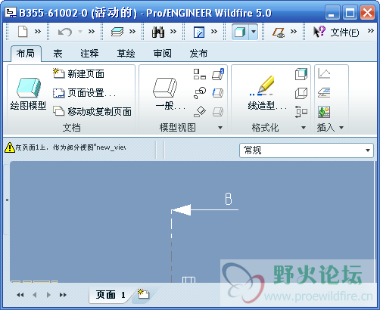Open display style dropdown arrow
Viewport: 380px width, 310px height.
[x=254, y=32]
